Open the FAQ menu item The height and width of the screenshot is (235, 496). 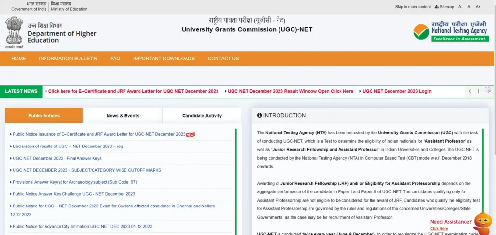(115, 59)
